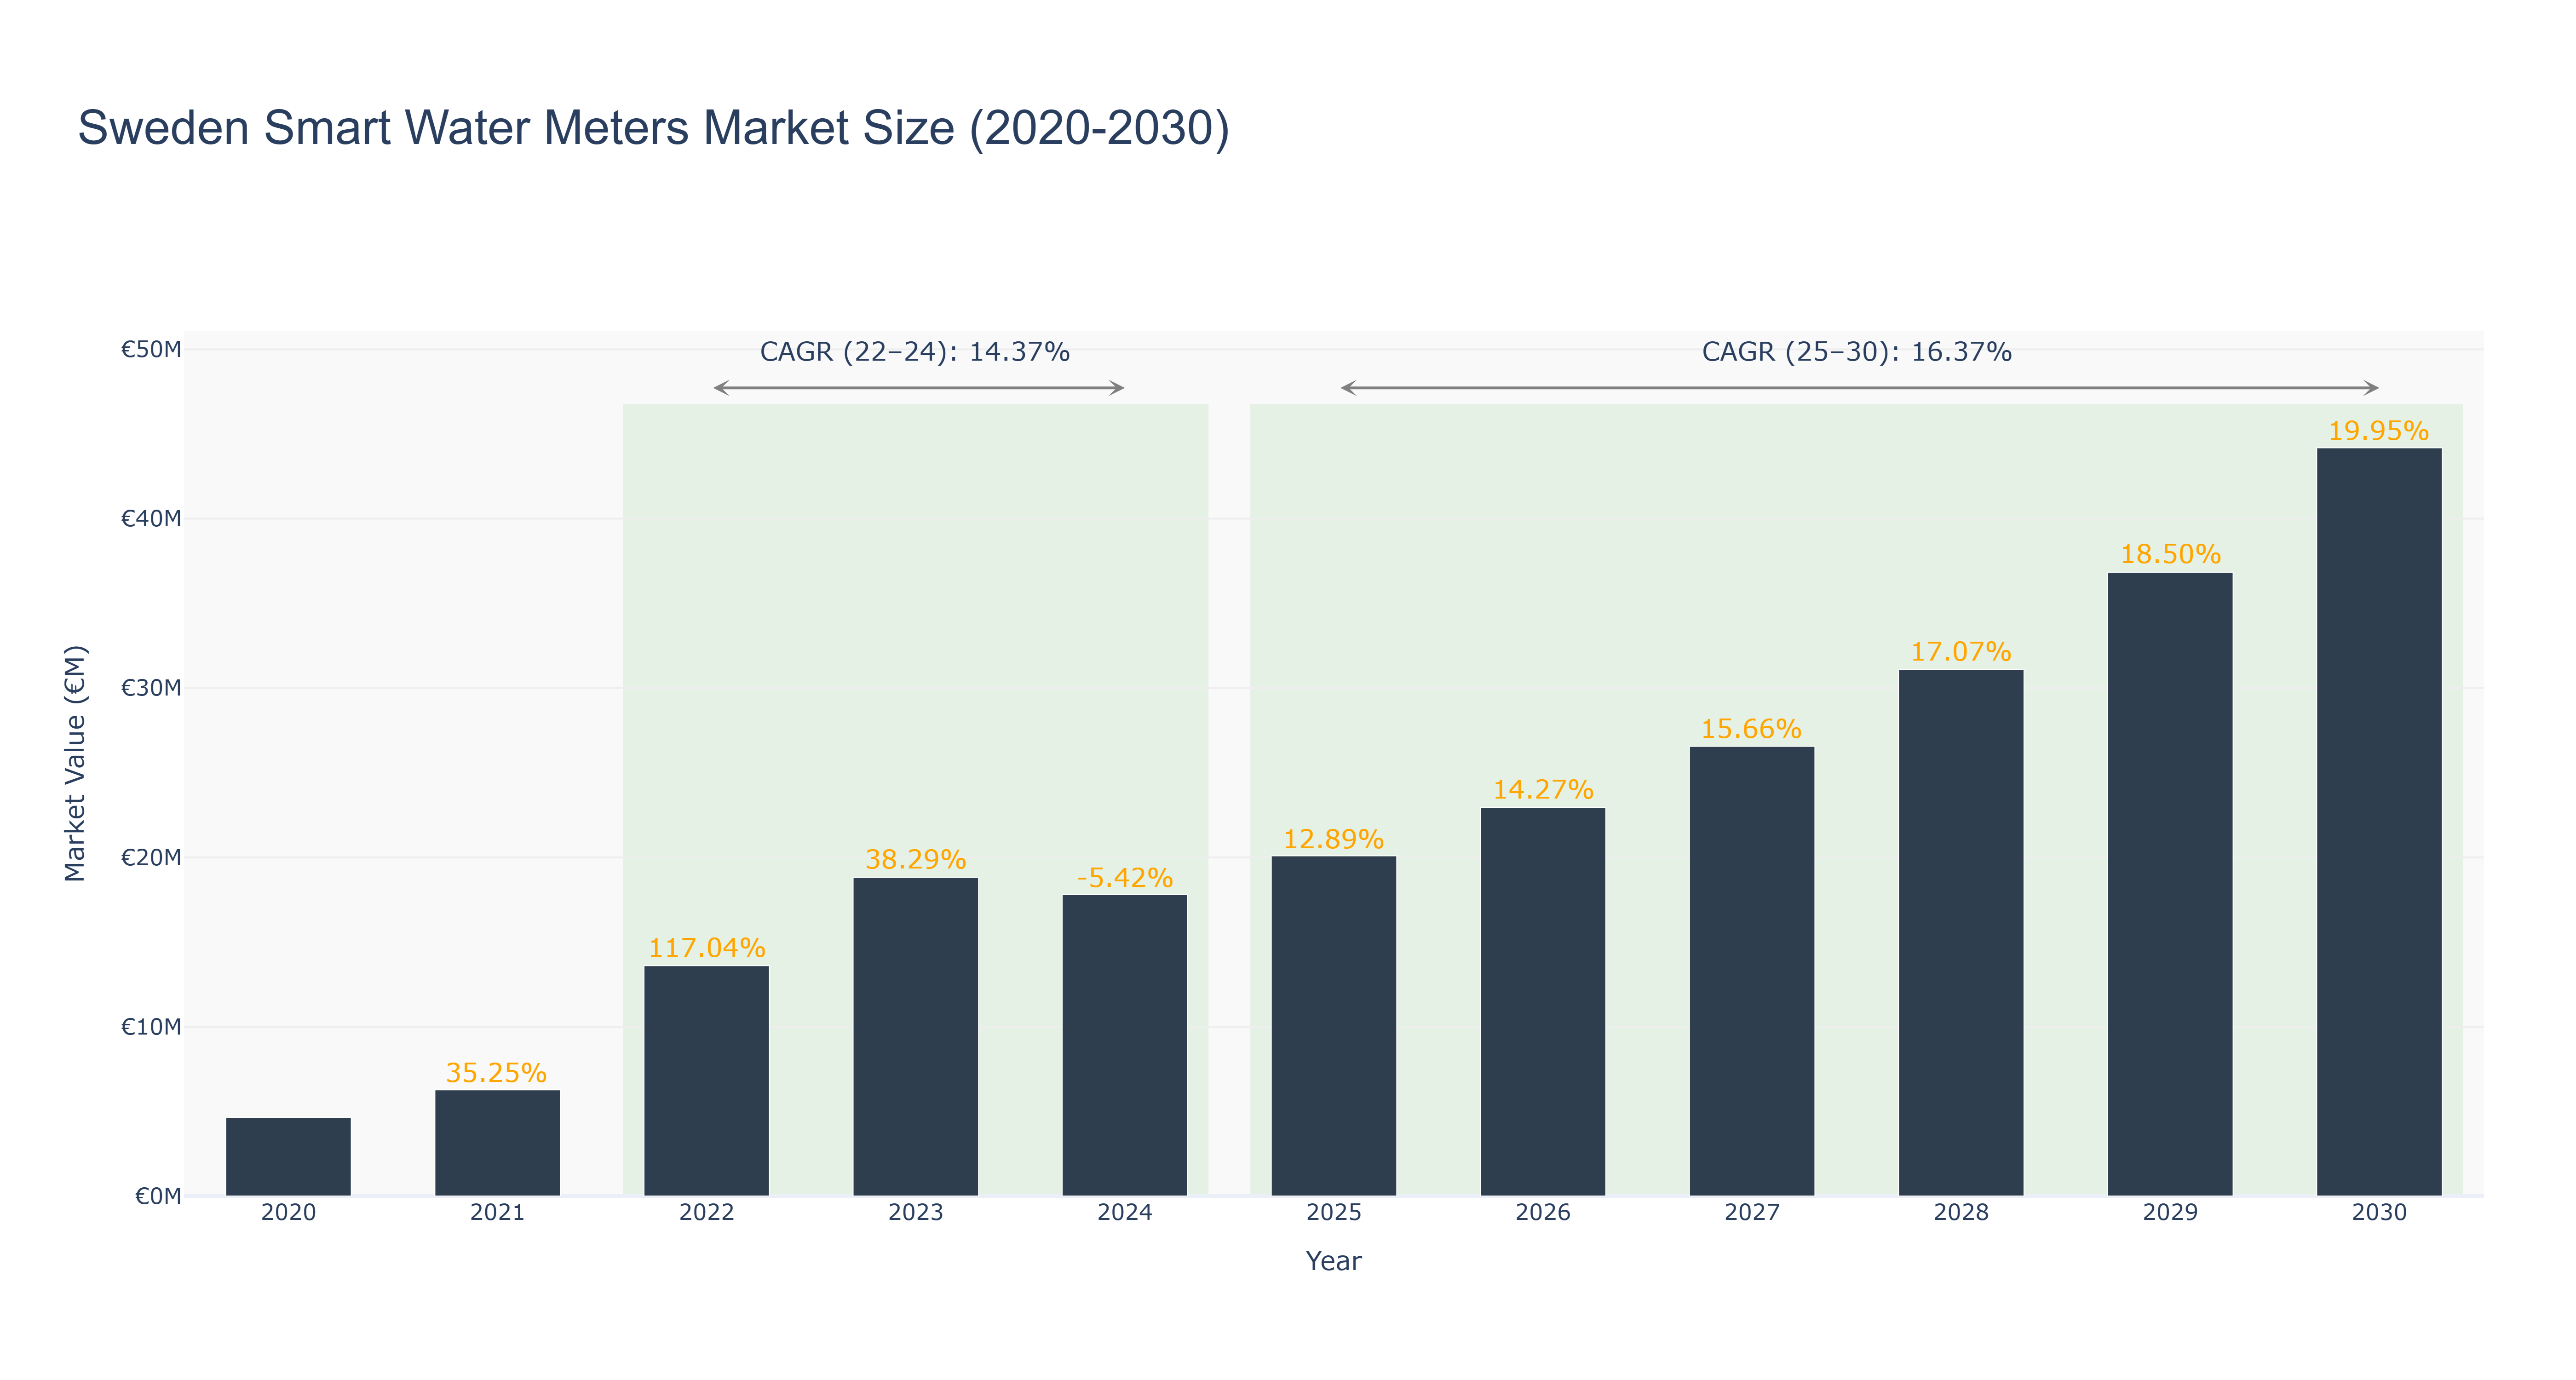Image resolution: width=2576 pixels, height=1380 pixels.
Task: Click the '2020' x-axis tick label
Action: pos(288,1213)
